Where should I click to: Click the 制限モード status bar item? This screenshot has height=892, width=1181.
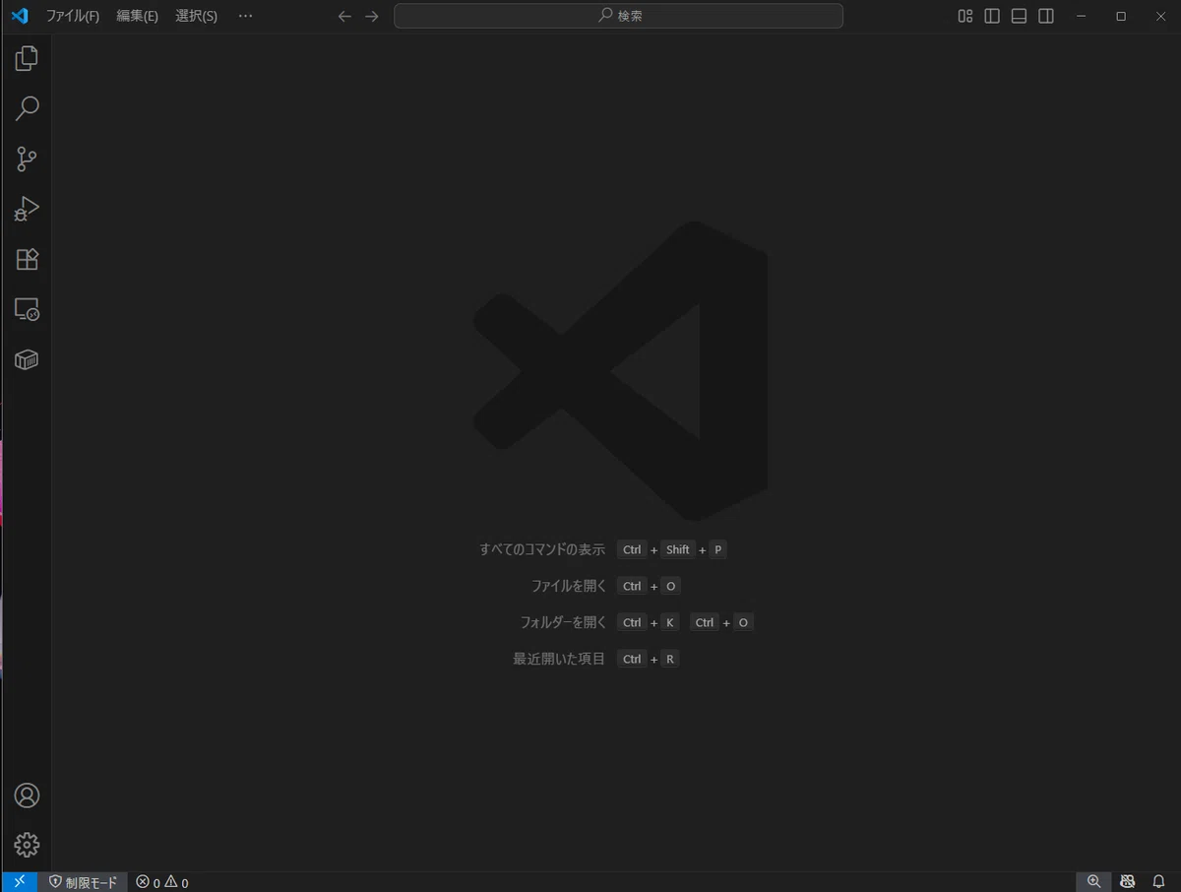83,882
